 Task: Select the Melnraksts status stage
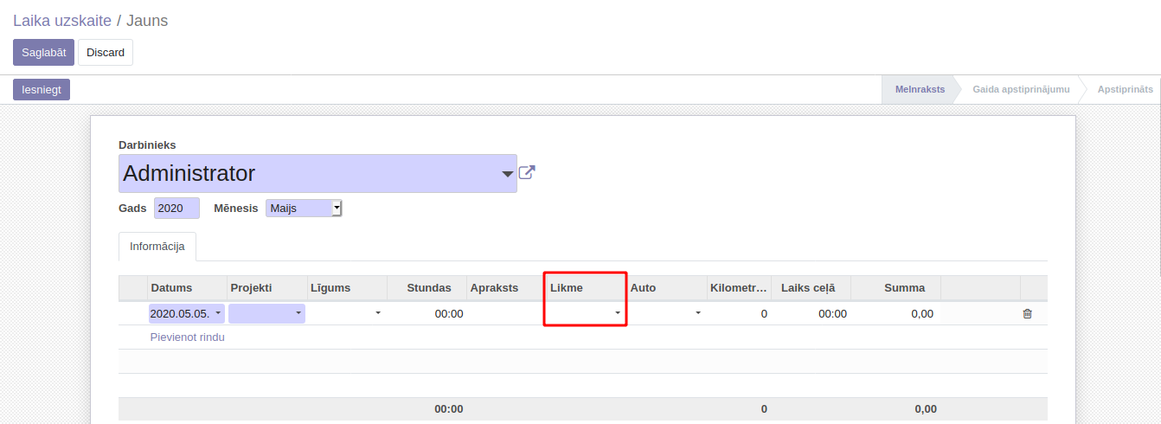919,89
